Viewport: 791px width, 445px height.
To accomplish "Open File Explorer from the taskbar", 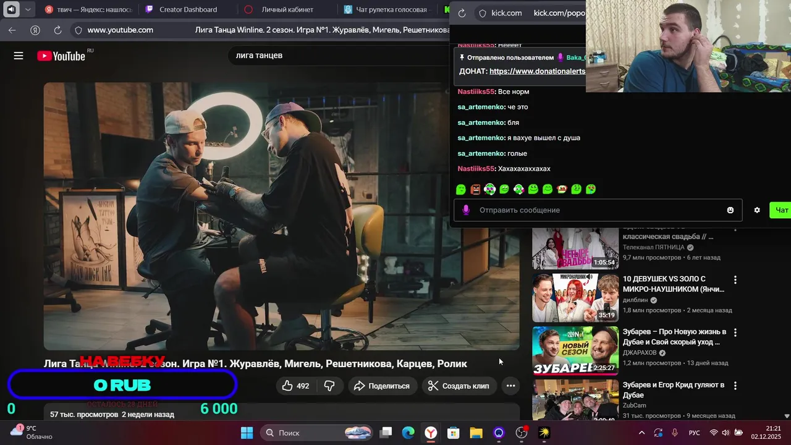I will pos(476,433).
